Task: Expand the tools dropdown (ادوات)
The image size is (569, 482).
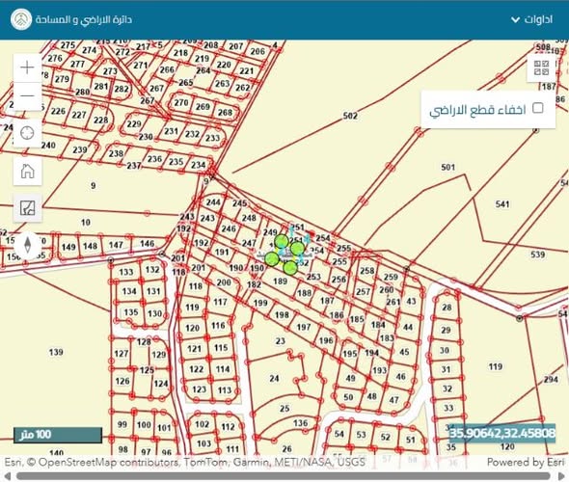Action: 531,19
